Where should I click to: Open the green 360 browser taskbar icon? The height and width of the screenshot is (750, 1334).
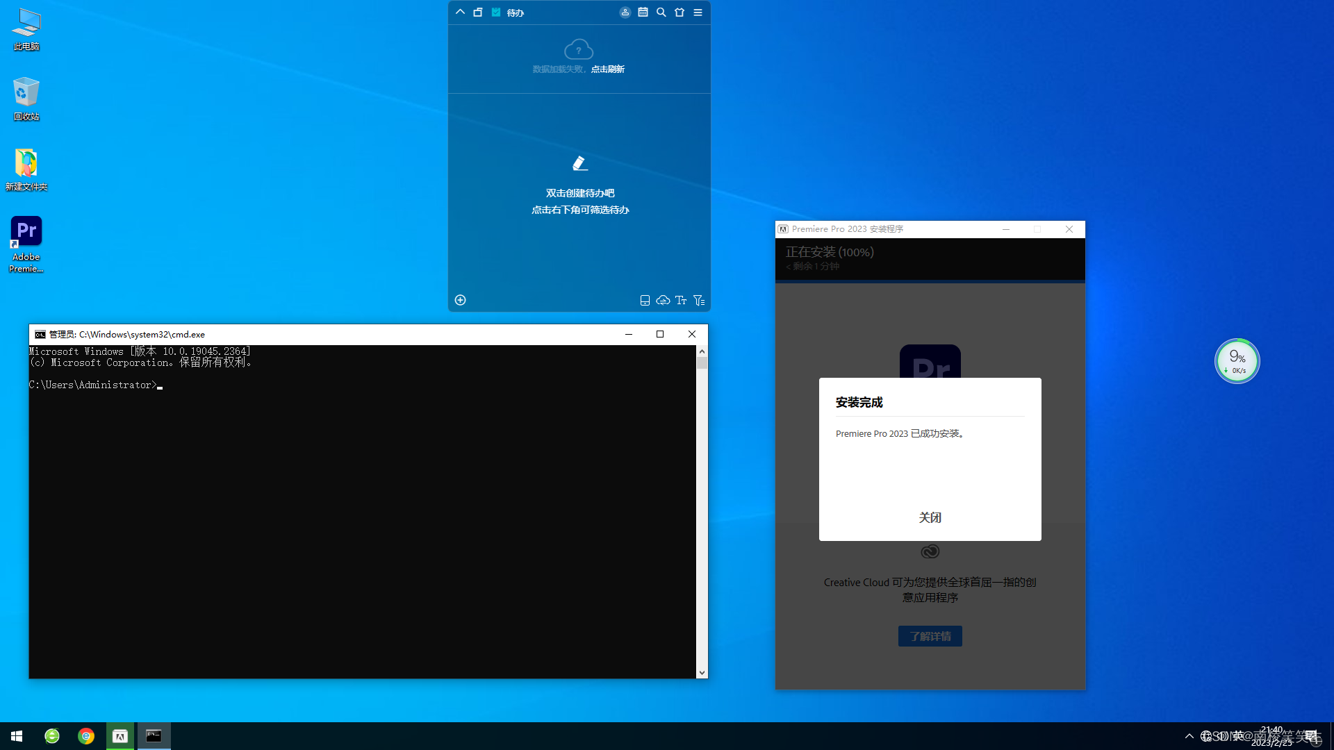52,736
